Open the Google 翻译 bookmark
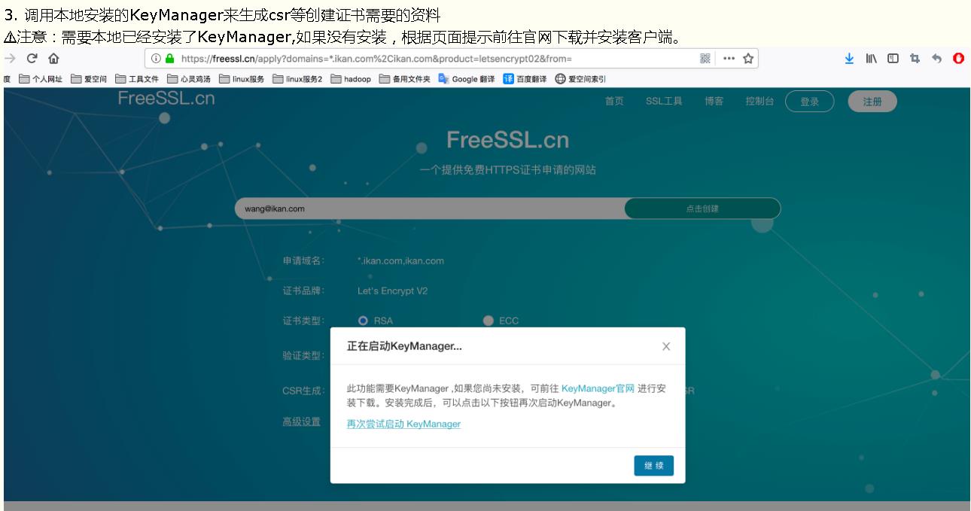The width and height of the screenshot is (971, 511). pyautogui.click(x=467, y=79)
